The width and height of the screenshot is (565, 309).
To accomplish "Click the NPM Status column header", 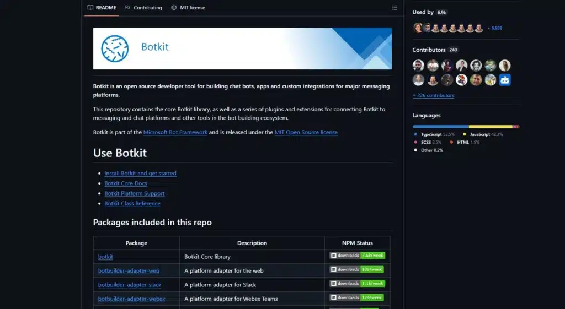I will (x=357, y=243).
